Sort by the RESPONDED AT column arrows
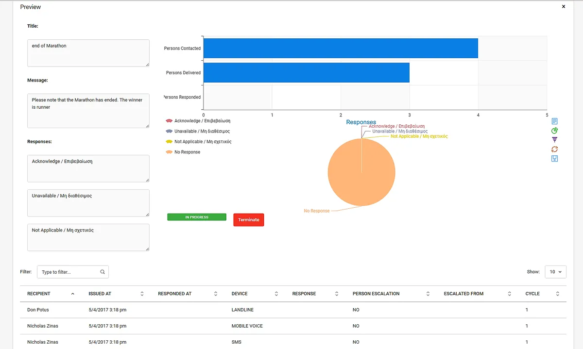The image size is (583, 349). [x=215, y=294]
